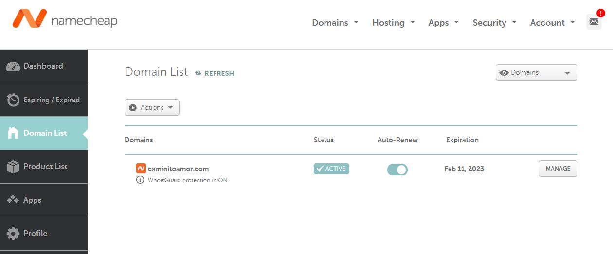Click the Domain List house icon
The width and height of the screenshot is (613, 254).
tap(13, 133)
